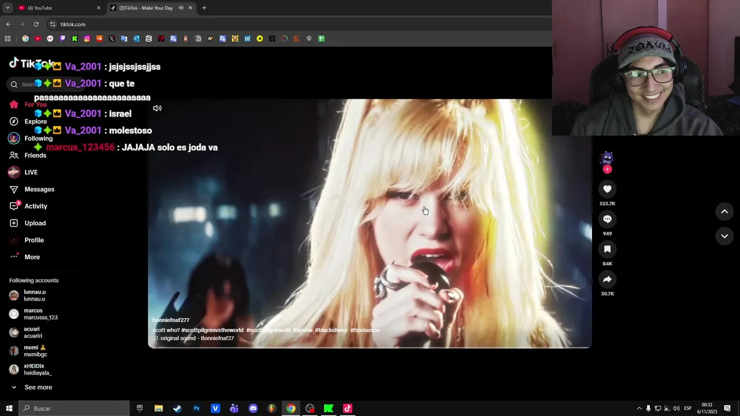Open the tab search dropdown in Chrome
Image resolution: width=740 pixels, height=416 pixels.
point(7,8)
